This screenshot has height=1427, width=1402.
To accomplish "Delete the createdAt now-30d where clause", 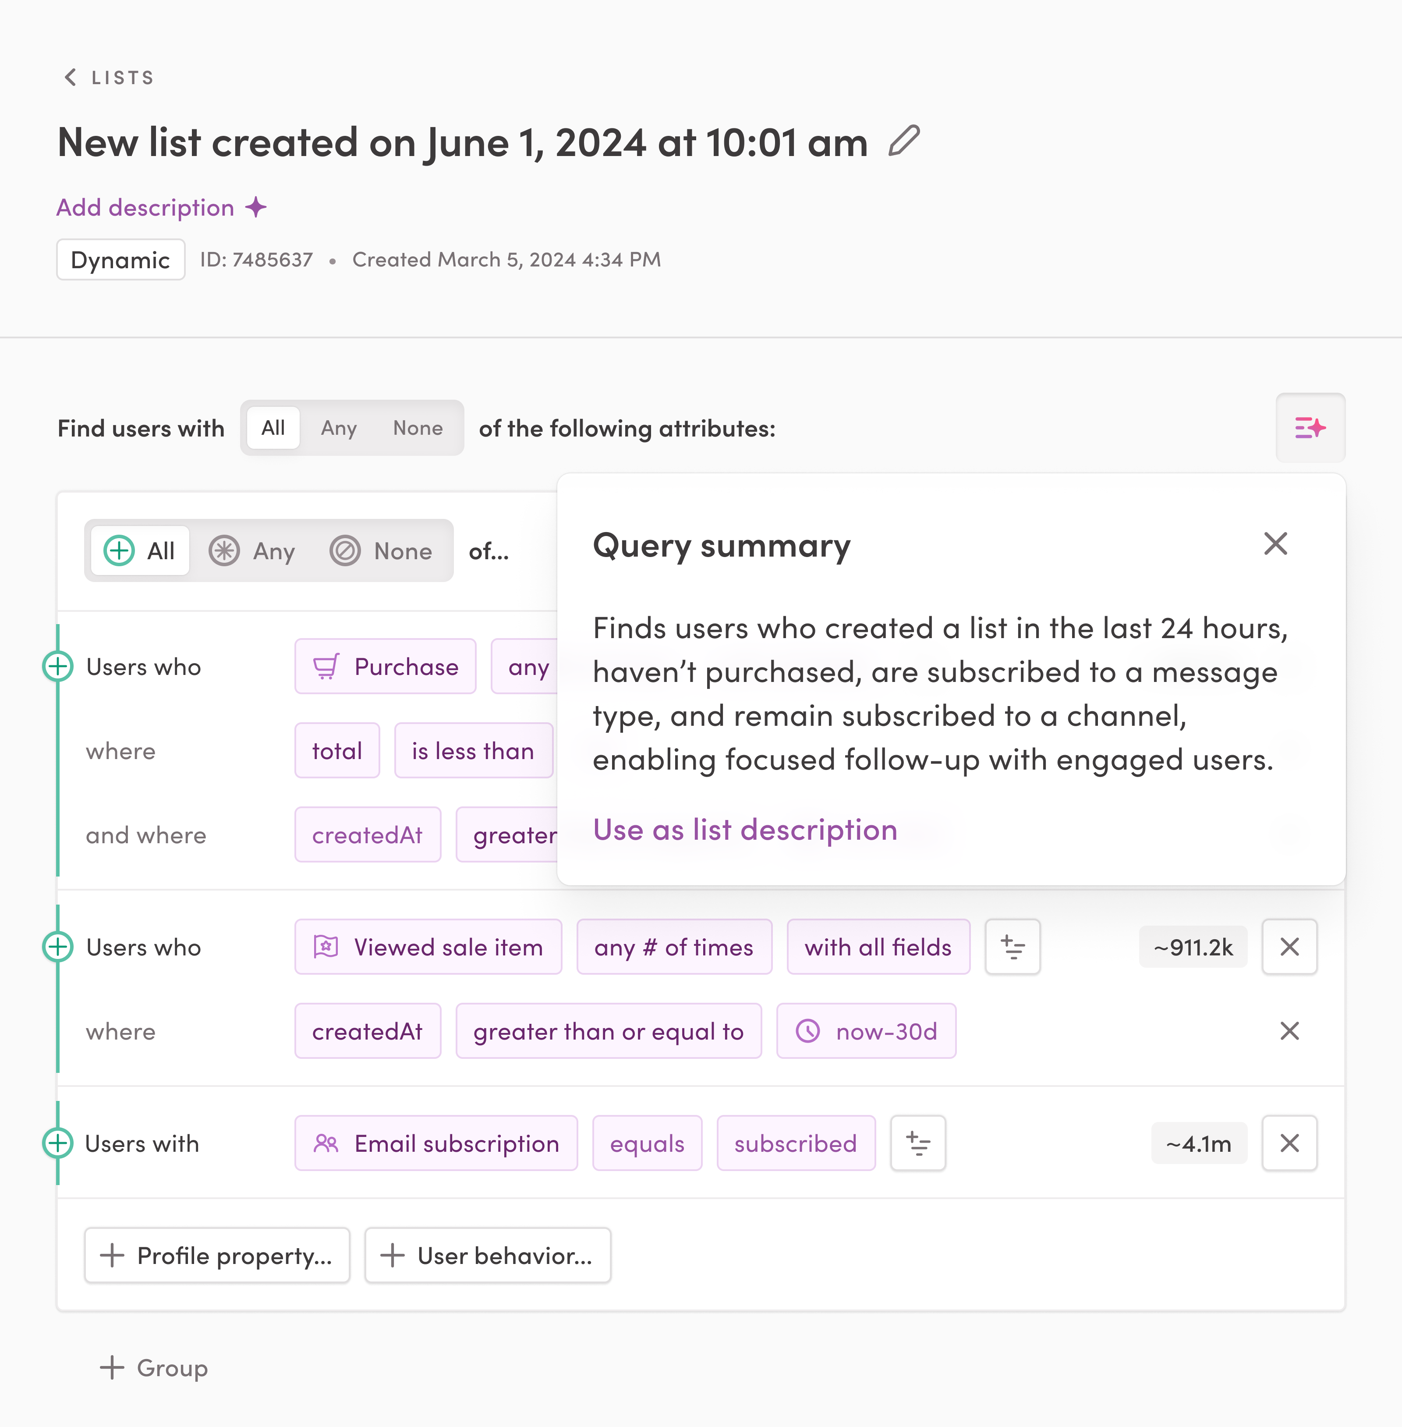I will point(1289,1031).
